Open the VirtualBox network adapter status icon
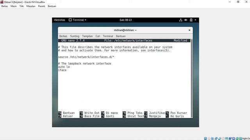The width and height of the screenshot is (250, 140). pos(216,138)
